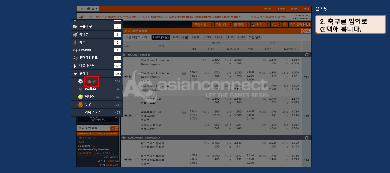Select 테니스 under 팔레이
Screen dimensions: 390x173
(x=89, y=97)
